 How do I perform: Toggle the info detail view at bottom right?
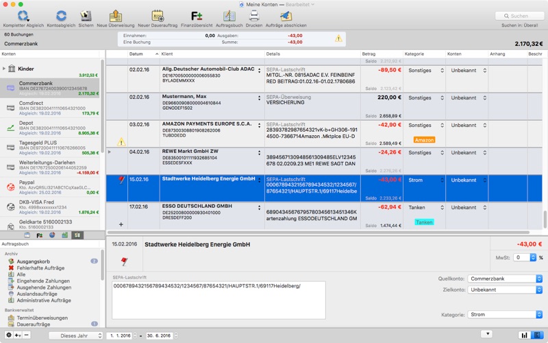pyautogui.click(x=537, y=335)
